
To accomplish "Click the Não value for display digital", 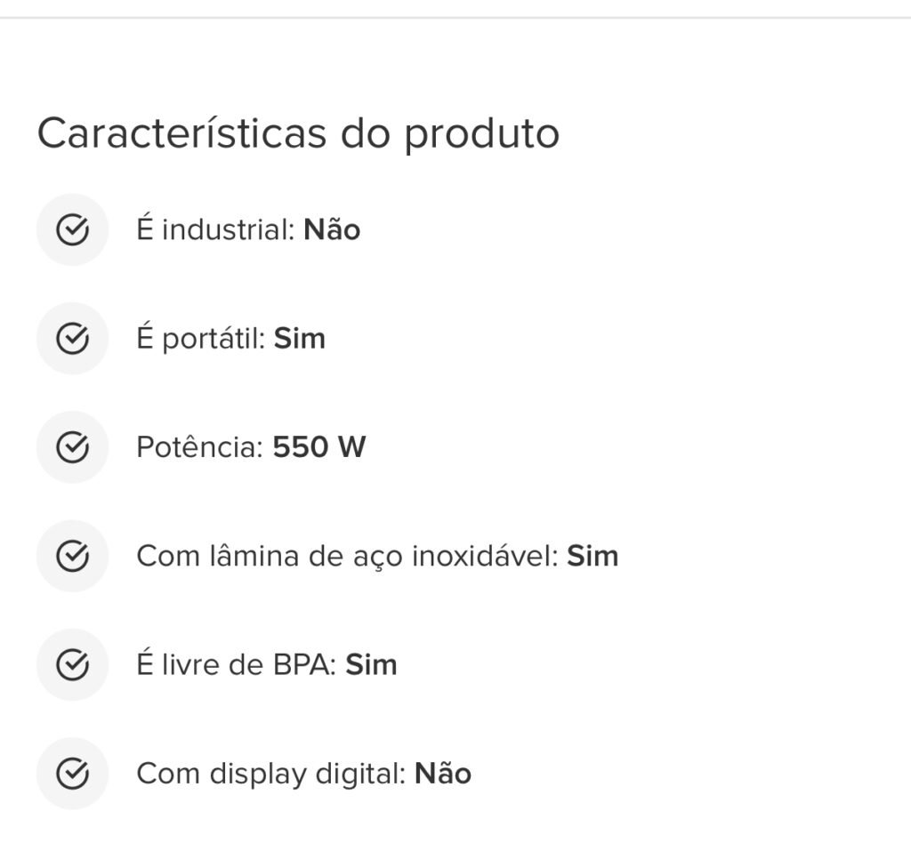I will (443, 774).
